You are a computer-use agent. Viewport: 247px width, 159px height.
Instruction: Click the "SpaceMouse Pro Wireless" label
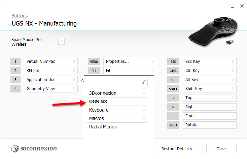coord(27,42)
